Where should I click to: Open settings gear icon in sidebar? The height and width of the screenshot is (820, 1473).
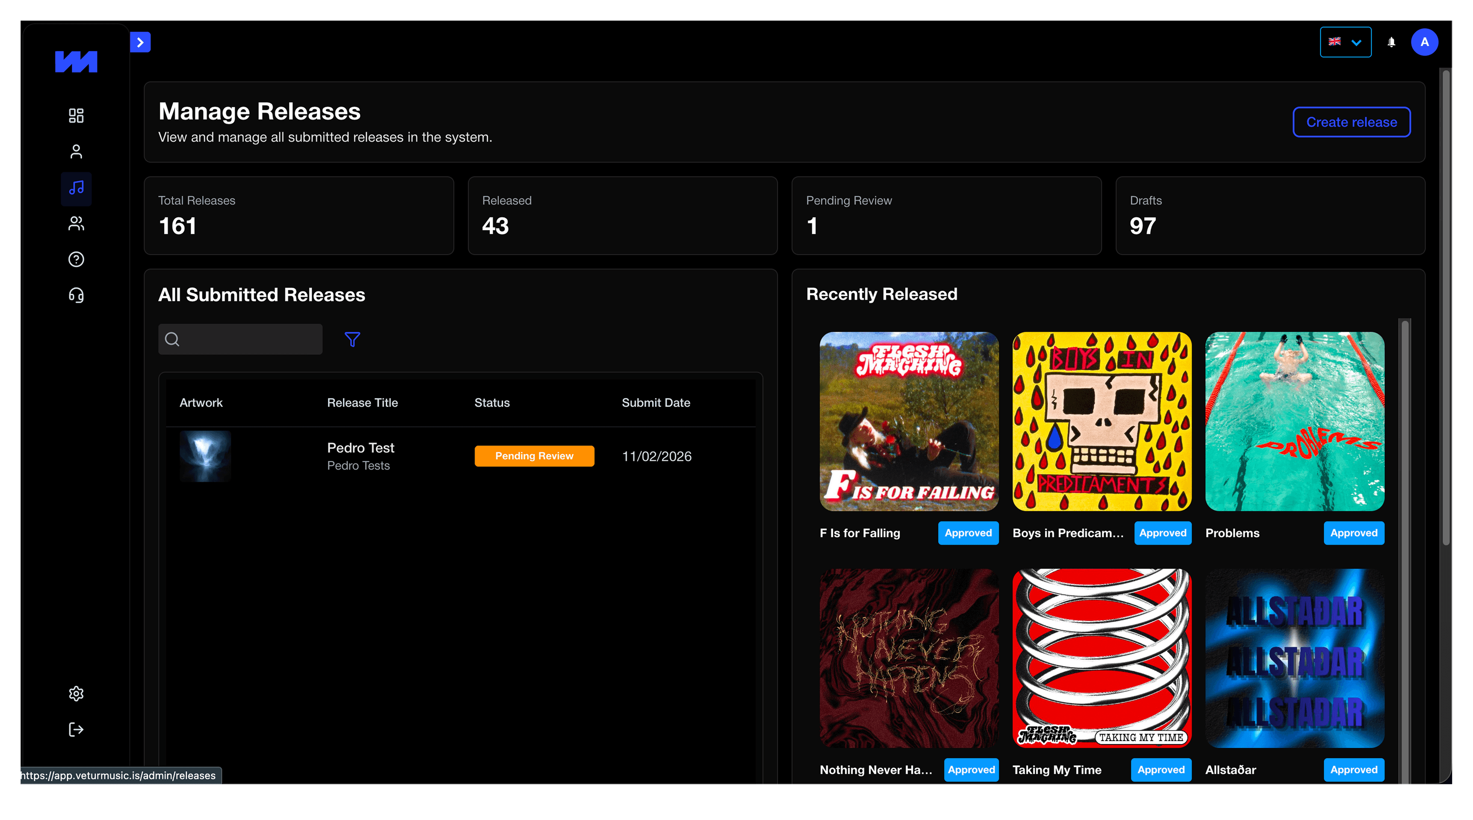coord(76,693)
